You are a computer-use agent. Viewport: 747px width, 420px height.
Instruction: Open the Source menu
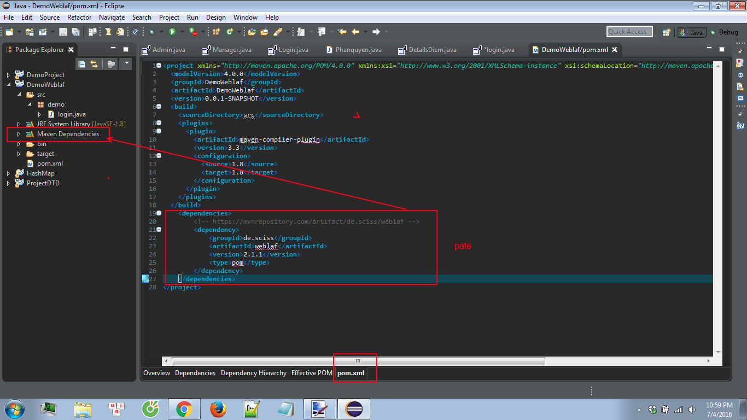[50, 17]
